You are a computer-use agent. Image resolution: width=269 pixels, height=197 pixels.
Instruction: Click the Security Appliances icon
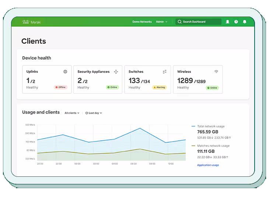tap(116, 72)
